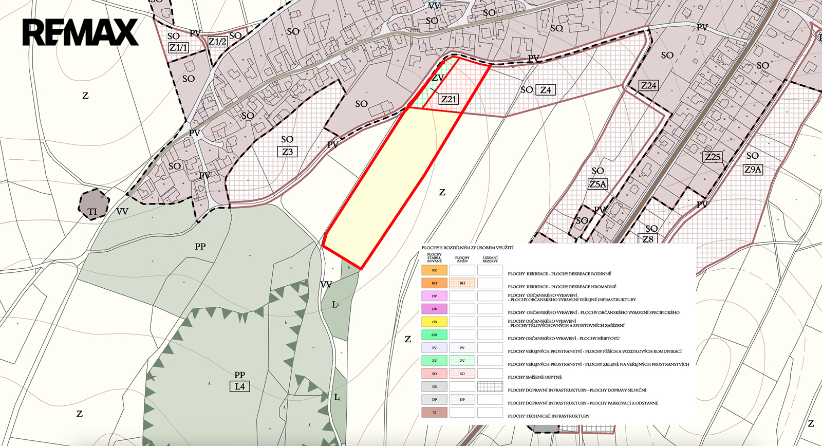Viewport: 822px width, 446px height.
Task: Select the Z21 zone label box
Action: pyautogui.click(x=449, y=99)
